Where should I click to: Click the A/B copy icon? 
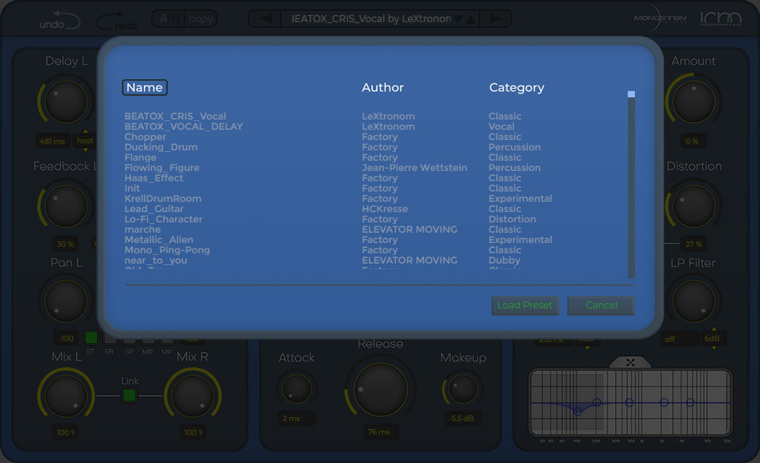pyautogui.click(x=184, y=18)
